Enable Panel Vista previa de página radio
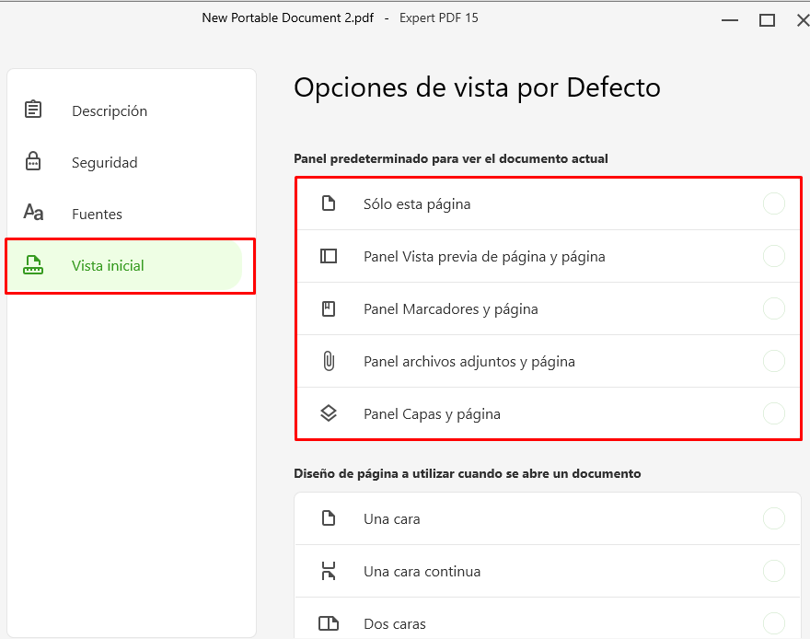810x639 pixels. (774, 256)
